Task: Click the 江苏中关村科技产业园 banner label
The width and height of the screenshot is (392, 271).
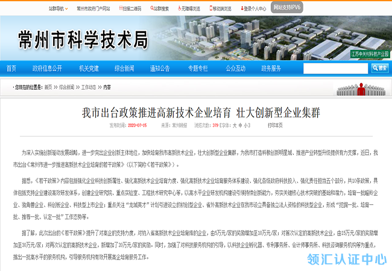Action: tap(370, 54)
